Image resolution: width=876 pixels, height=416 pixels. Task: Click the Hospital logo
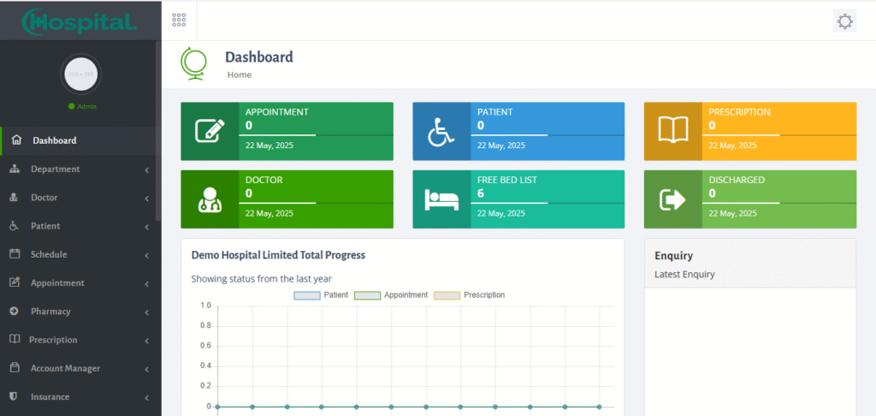pyautogui.click(x=80, y=21)
